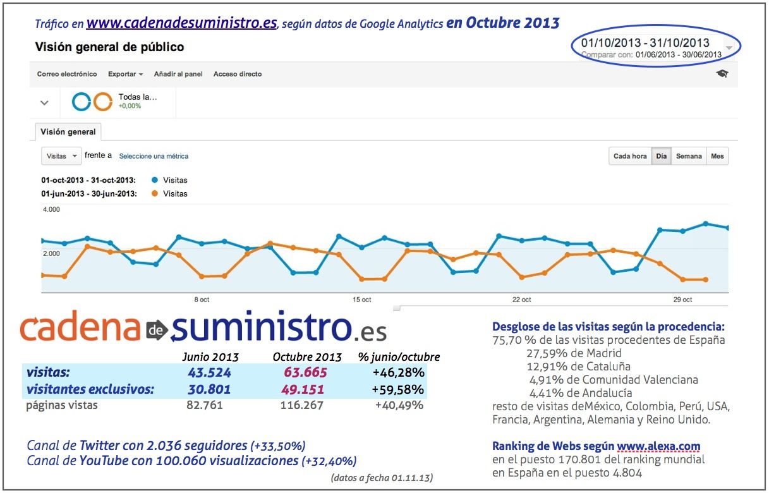Select the Visión general tab

pyautogui.click(x=68, y=132)
